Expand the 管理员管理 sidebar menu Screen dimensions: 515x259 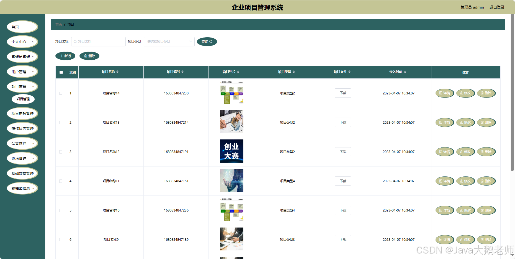(x=22, y=57)
